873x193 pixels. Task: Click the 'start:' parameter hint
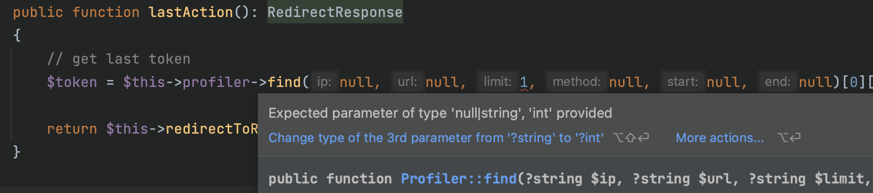pos(683,82)
